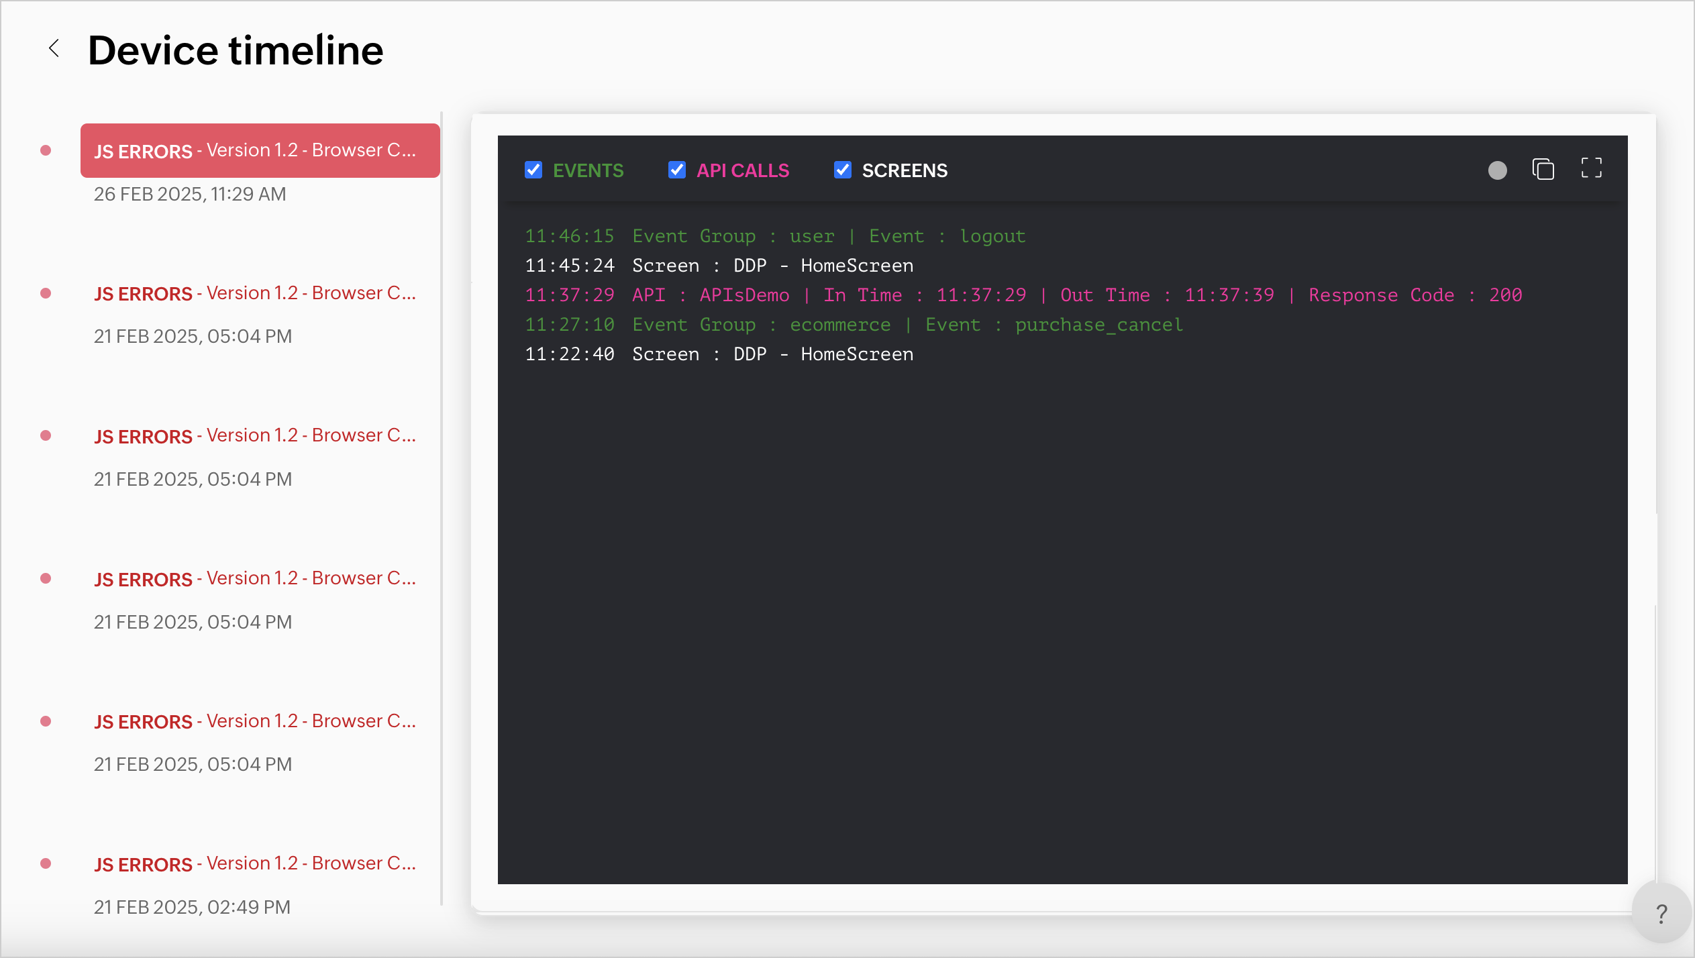Click the API CALLS filter label
1695x958 pixels.
742,170
